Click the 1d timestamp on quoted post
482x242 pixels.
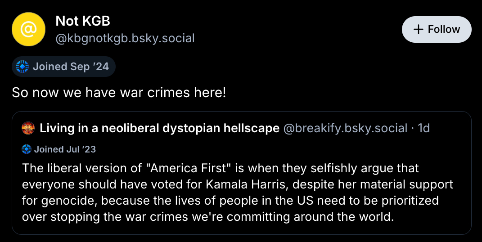423,128
